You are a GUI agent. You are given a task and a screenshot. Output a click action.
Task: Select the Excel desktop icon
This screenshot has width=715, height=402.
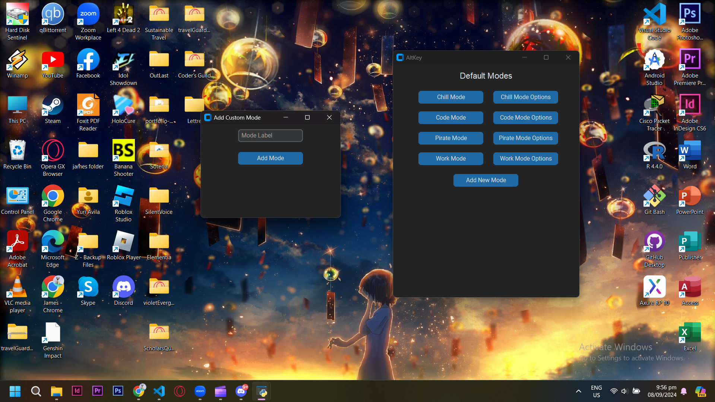tap(690, 336)
